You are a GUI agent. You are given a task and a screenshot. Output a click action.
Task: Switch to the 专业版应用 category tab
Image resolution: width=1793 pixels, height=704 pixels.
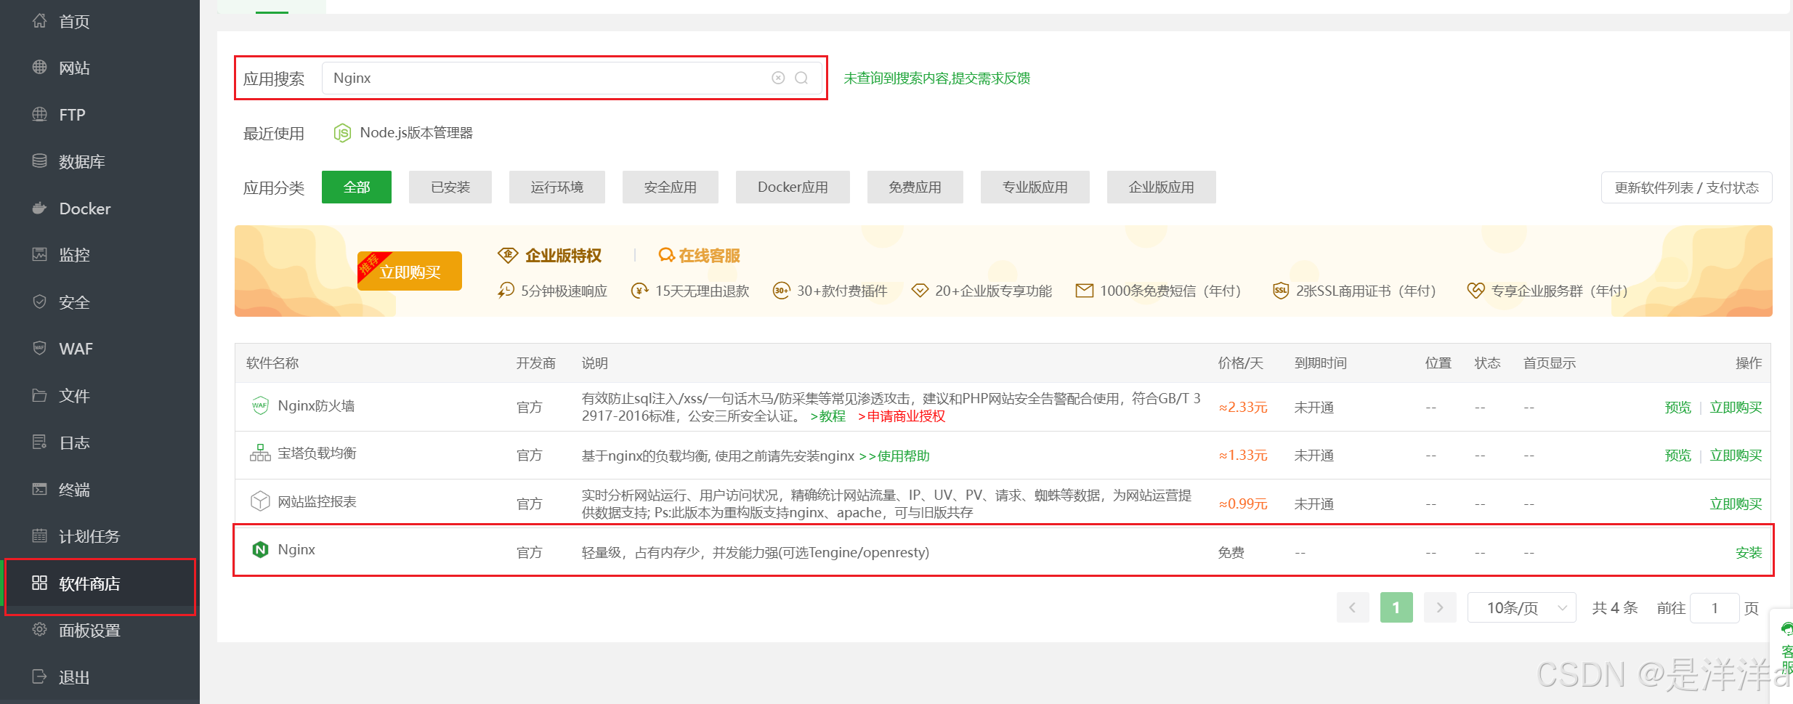pos(1035,187)
